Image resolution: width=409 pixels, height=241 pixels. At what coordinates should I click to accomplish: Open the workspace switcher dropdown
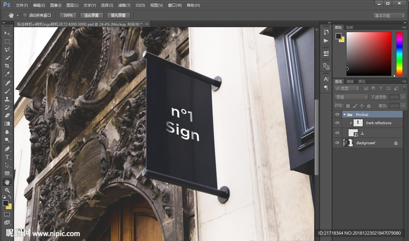pos(389,16)
